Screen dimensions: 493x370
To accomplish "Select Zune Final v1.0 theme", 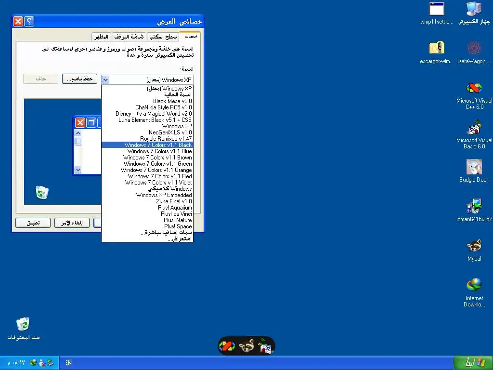I will (x=147, y=201).
